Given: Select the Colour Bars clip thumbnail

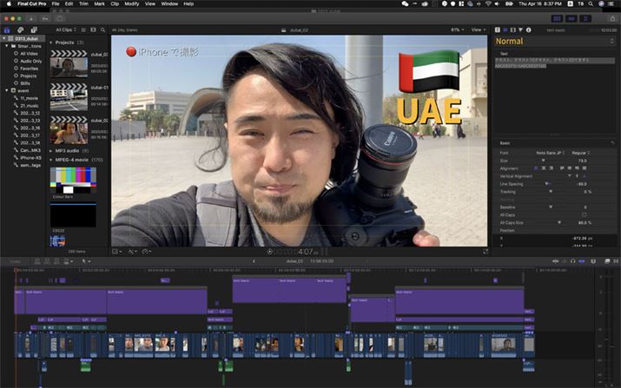Looking at the screenshot, I should click(x=73, y=180).
